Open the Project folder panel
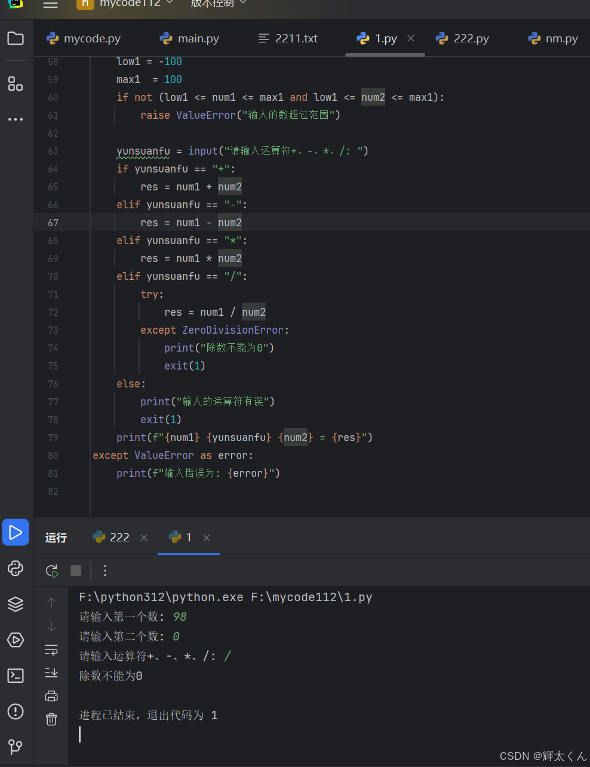The width and height of the screenshot is (590, 767). [x=16, y=38]
